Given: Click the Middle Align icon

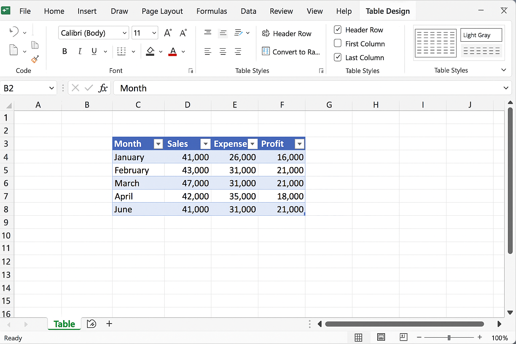Looking at the screenshot, I should coord(223,33).
